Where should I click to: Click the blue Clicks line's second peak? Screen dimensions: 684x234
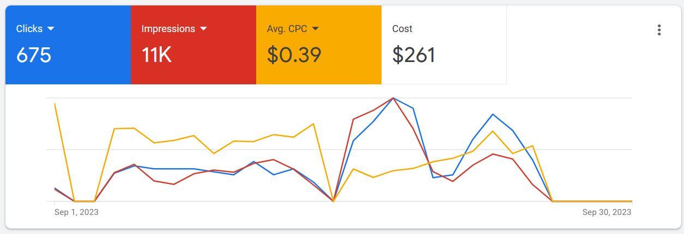(x=493, y=114)
